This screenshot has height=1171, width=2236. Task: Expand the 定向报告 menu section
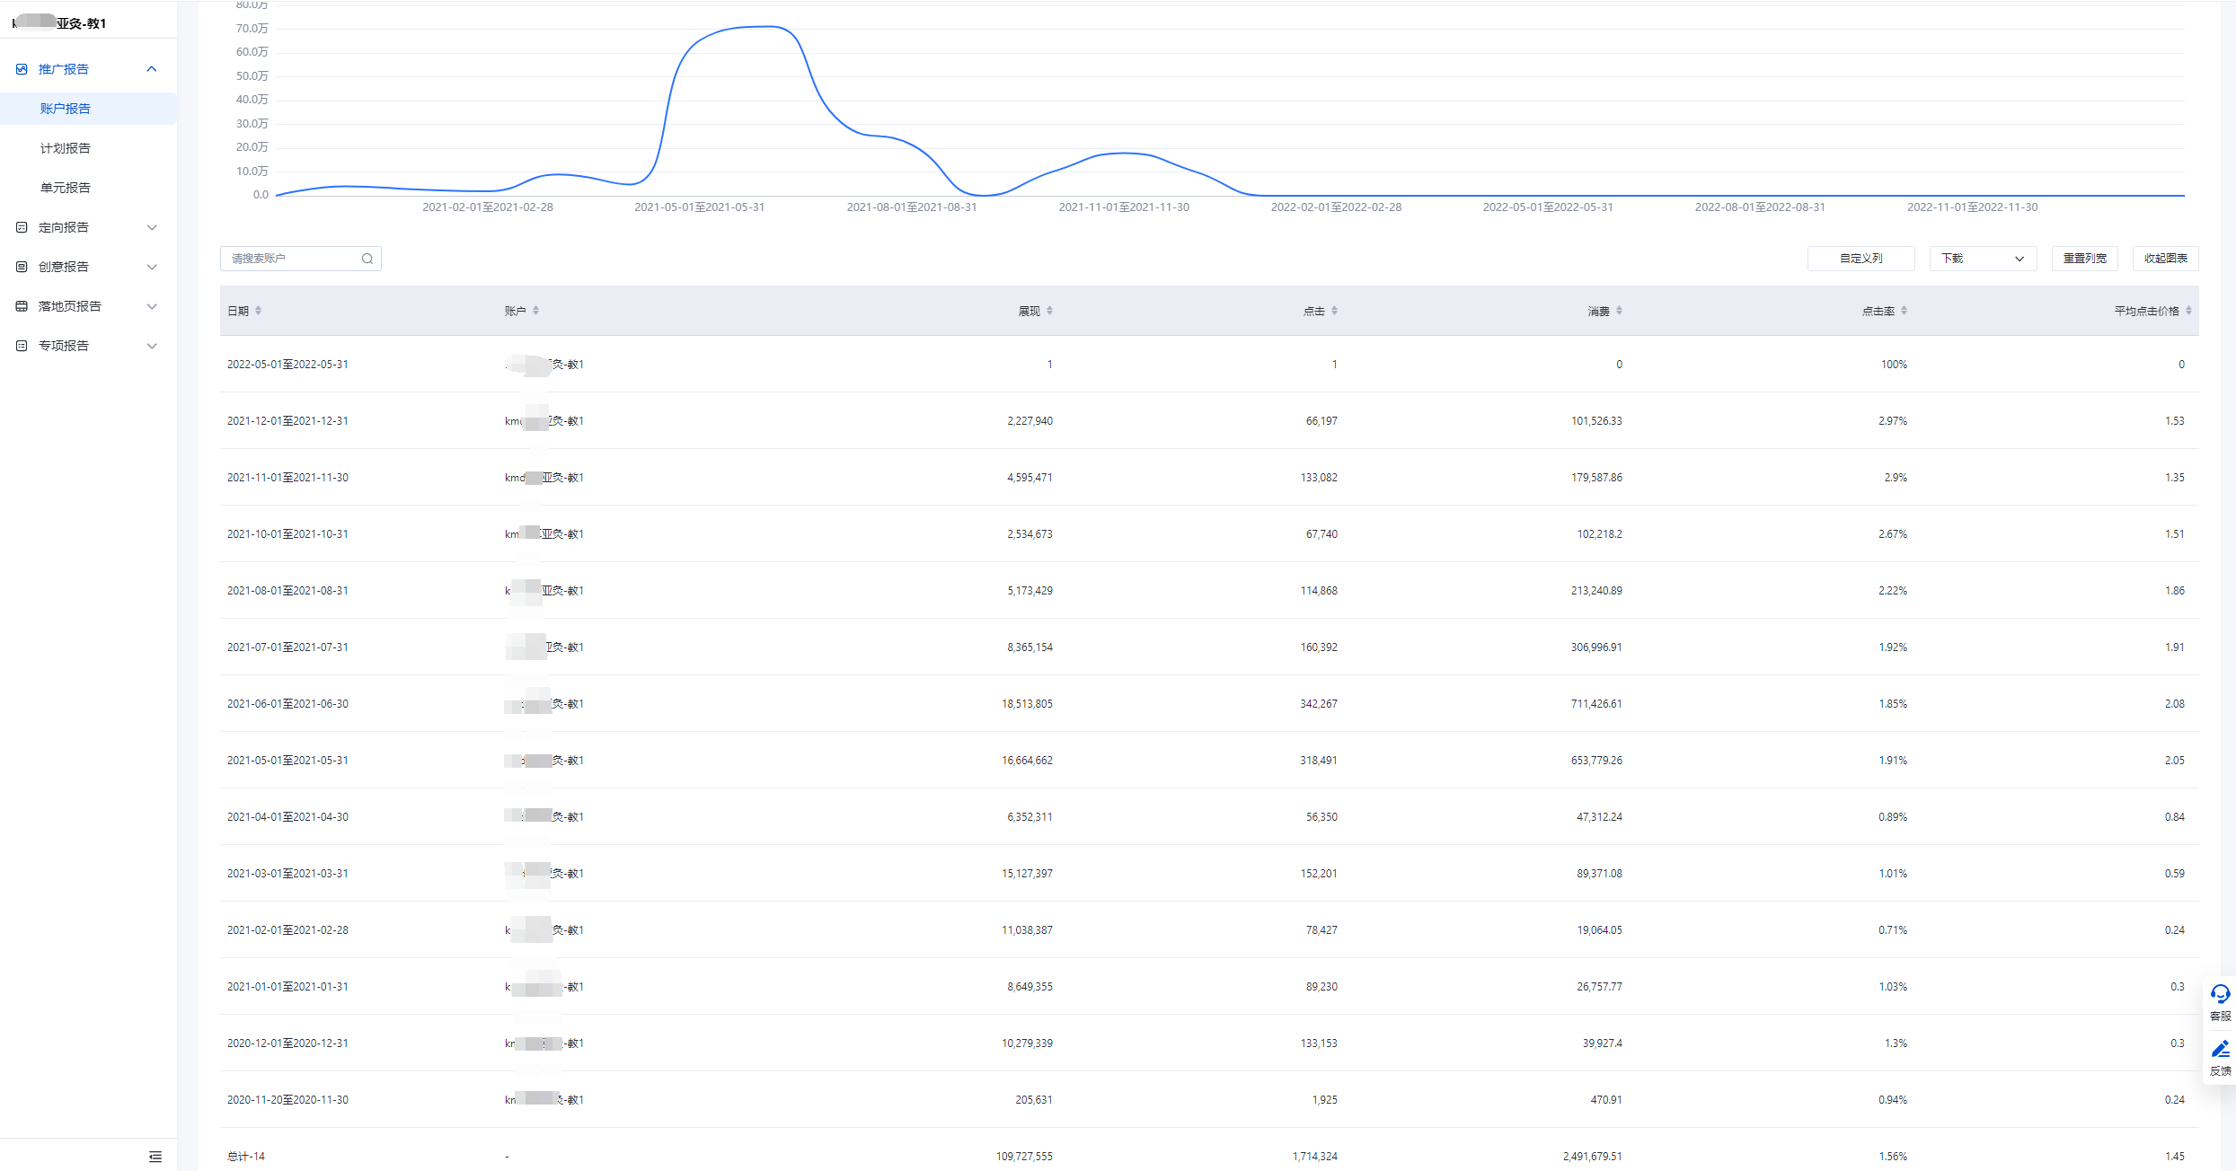[152, 227]
